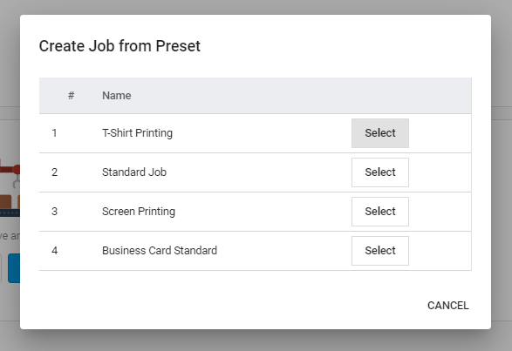Image resolution: width=512 pixels, height=351 pixels.
Task: Click the conveyor illustration behind the dialog
Action: pos(10,188)
